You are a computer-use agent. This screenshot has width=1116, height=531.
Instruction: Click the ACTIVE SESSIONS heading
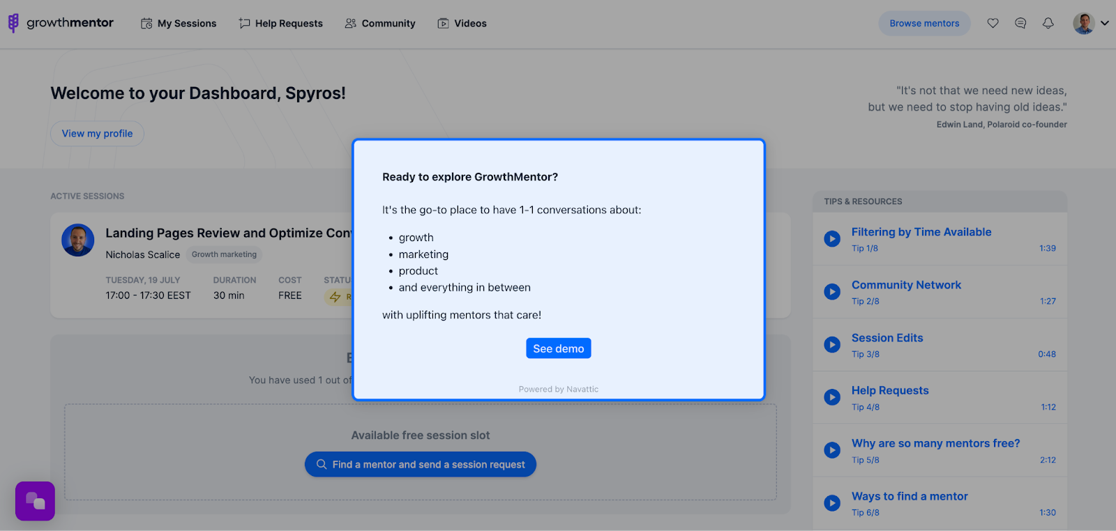pos(87,197)
